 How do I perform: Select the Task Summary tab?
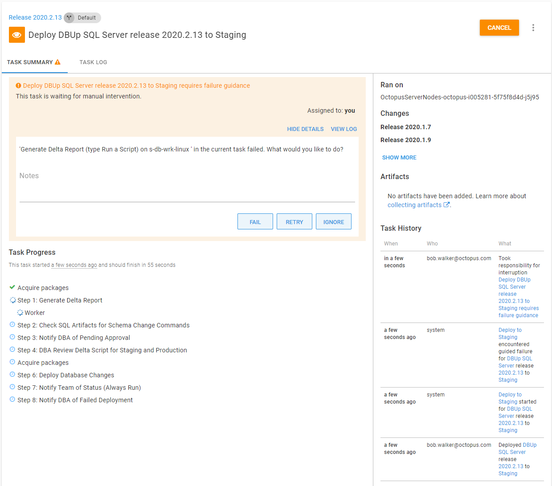(x=30, y=62)
